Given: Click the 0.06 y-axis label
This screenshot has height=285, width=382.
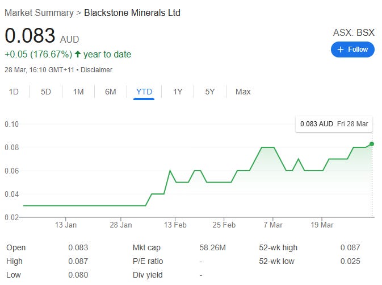Looking at the screenshot, I should pos(11,171).
